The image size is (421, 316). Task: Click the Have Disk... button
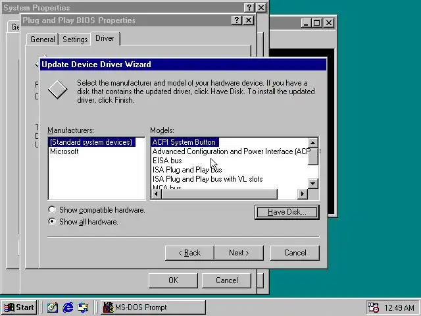(x=287, y=212)
